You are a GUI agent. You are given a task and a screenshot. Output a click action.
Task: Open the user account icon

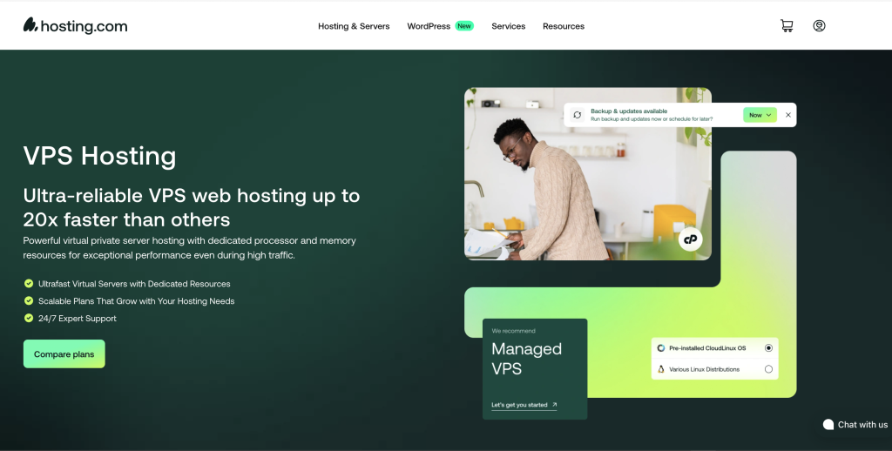tap(819, 25)
